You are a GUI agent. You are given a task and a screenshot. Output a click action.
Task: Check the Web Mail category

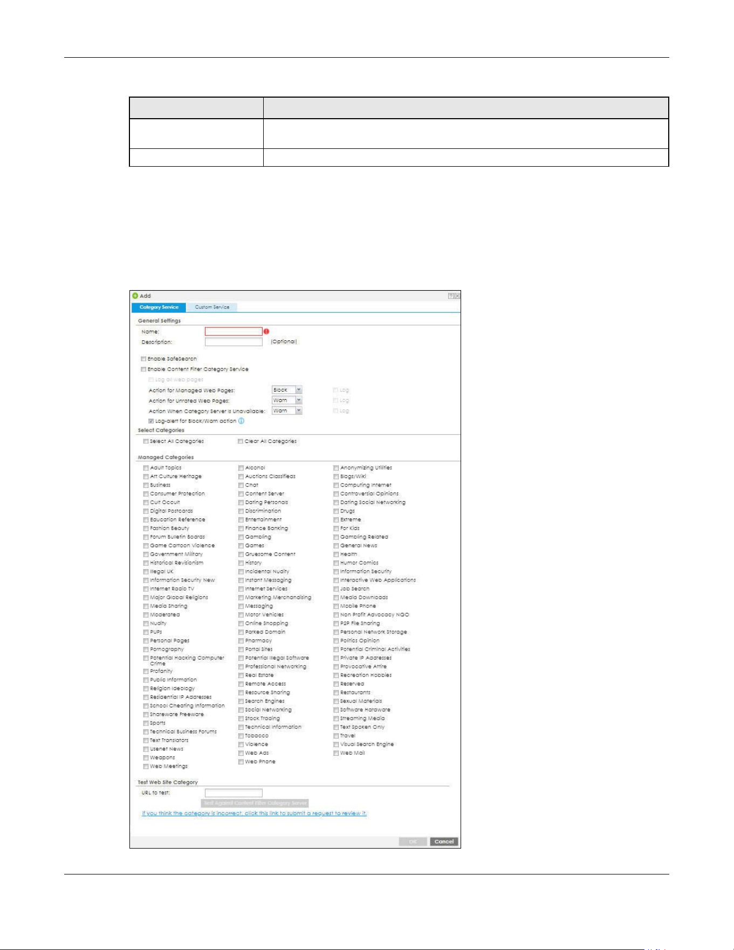[336, 753]
